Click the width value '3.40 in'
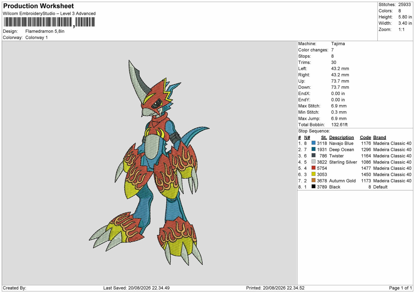Viewport: 415px width, 293px height. click(x=405, y=23)
